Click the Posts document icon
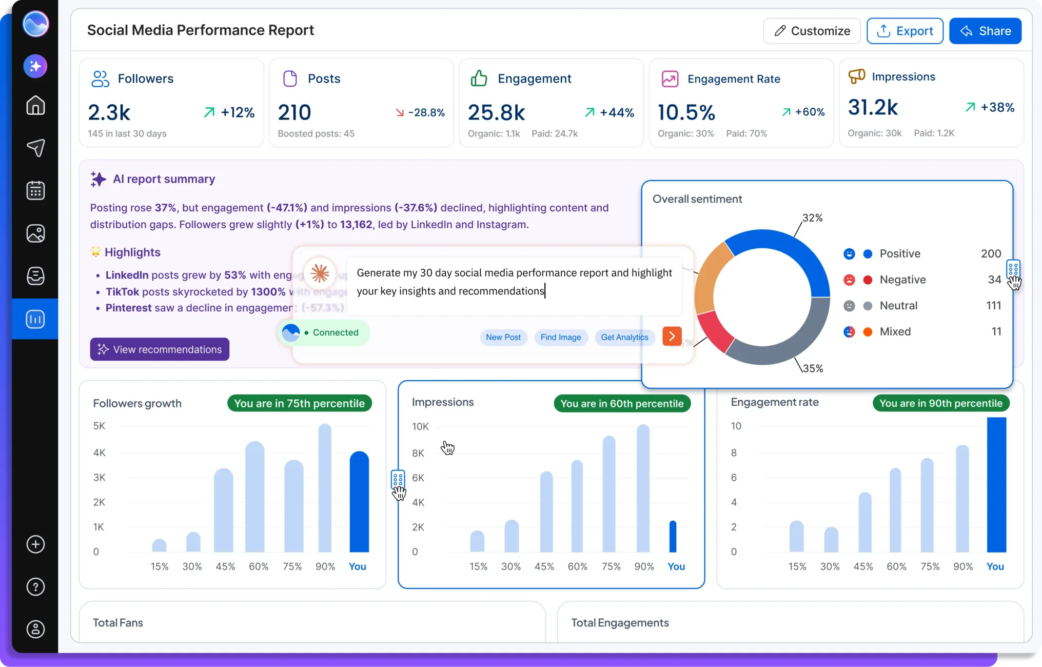Screen dimensions: 1042x667 click(x=290, y=79)
